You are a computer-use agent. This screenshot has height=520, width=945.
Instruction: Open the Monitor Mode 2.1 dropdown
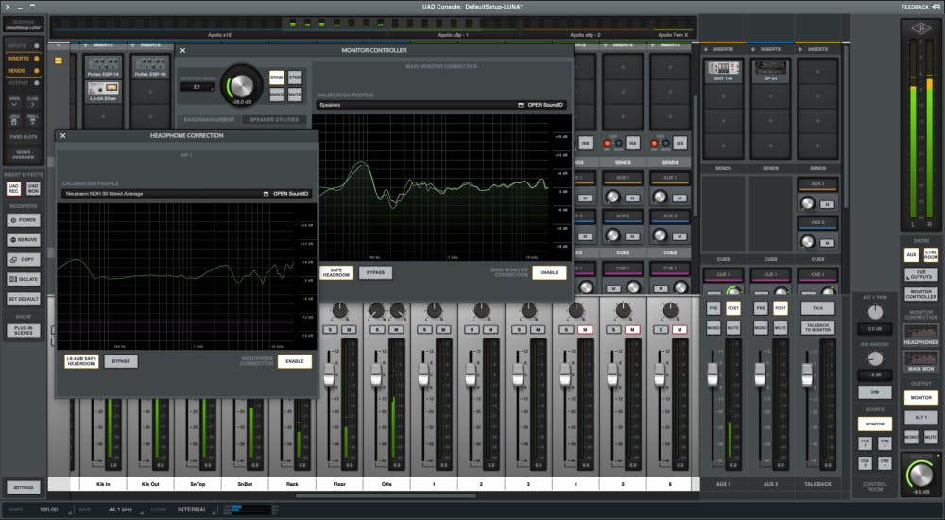pos(198,87)
